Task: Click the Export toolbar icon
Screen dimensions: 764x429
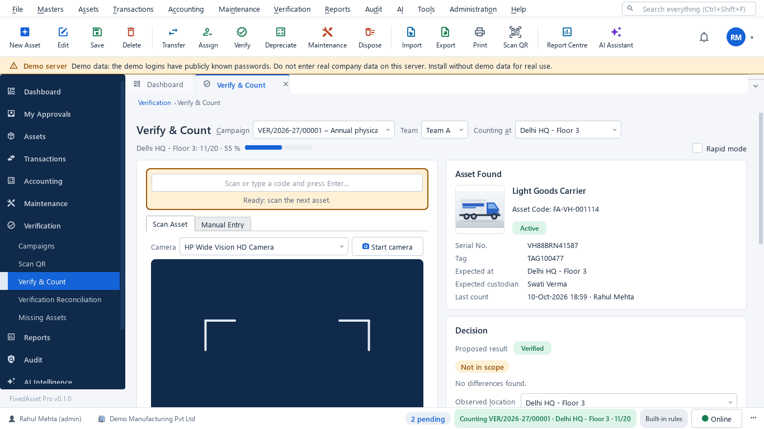Action: [x=446, y=32]
